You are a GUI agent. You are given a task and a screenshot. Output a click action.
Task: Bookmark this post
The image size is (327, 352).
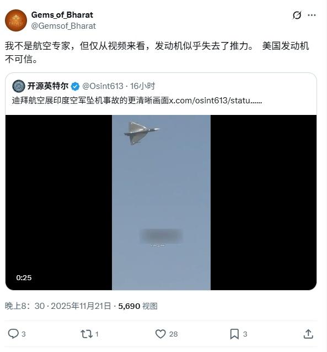click(x=234, y=334)
